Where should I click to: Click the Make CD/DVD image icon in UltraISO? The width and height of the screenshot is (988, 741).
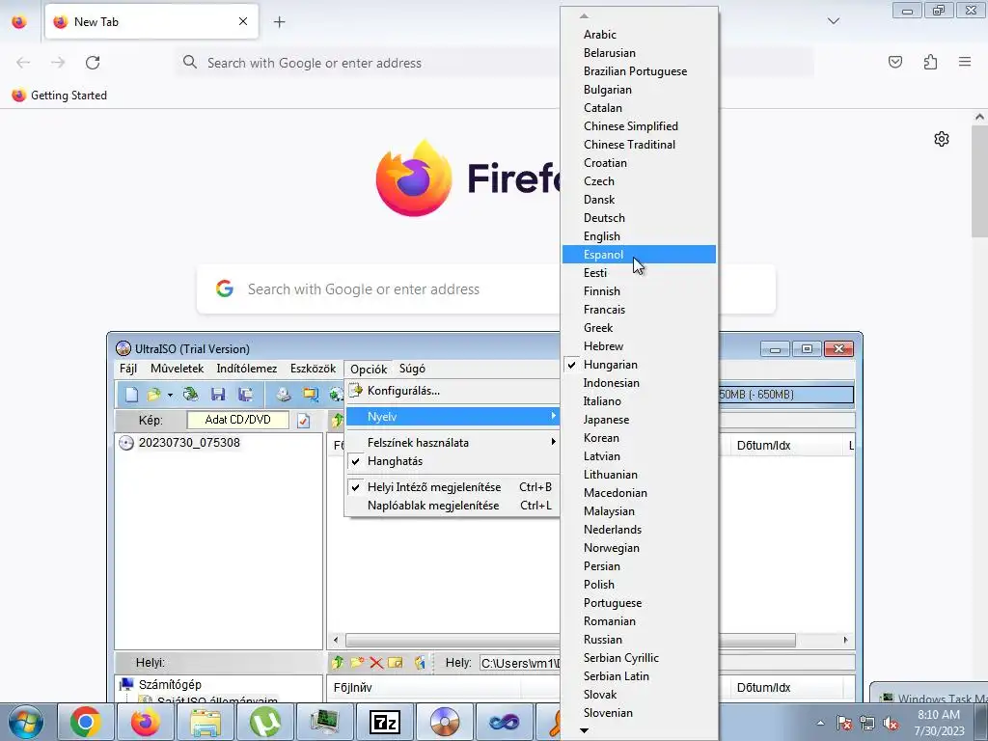(x=284, y=395)
